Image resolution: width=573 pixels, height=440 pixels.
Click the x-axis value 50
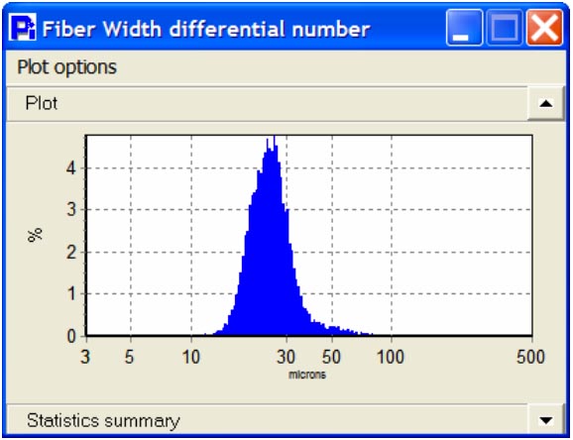click(x=331, y=357)
